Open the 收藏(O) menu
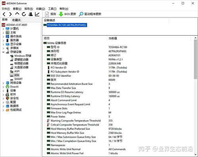The image size is (198, 157). (x=40, y=9)
